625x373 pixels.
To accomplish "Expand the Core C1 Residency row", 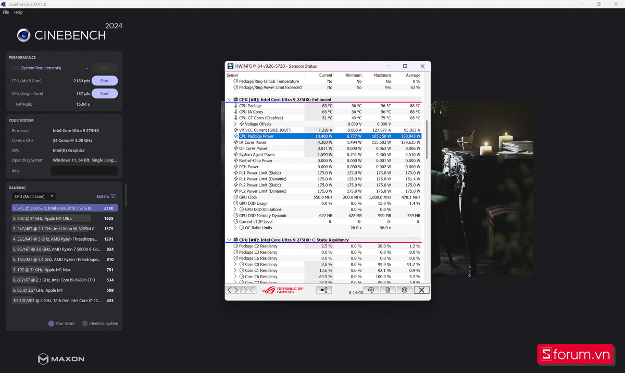I will (x=235, y=270).
